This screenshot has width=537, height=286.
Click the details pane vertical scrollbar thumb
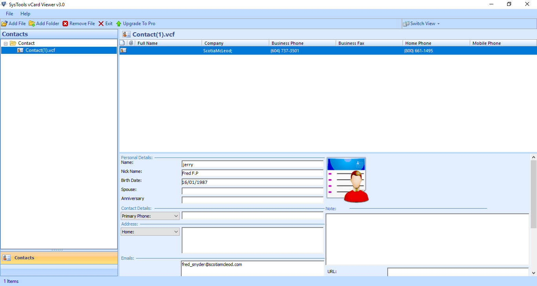(533, 194)
